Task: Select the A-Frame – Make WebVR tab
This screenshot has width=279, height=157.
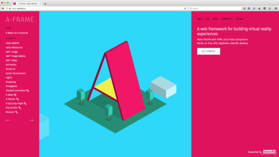Action: 27,3
